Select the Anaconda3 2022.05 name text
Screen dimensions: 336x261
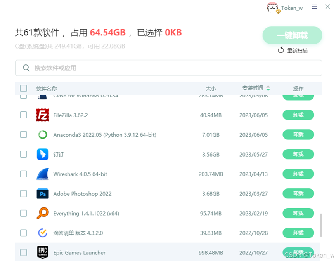click(x=105, y=135)
